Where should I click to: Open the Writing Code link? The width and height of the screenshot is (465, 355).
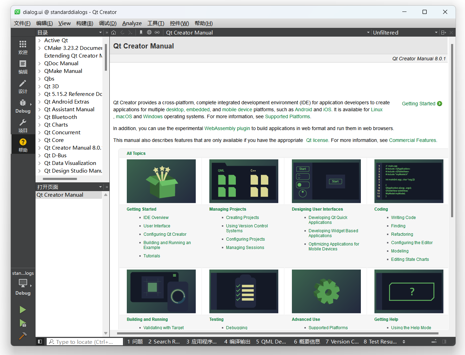pos(403,218)
